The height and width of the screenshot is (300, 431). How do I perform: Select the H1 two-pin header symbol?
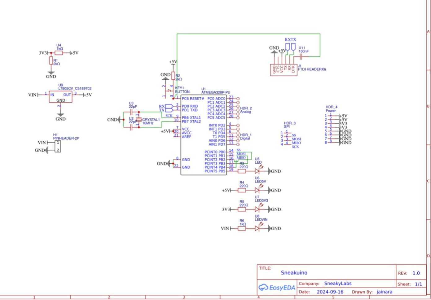point(58,146)
